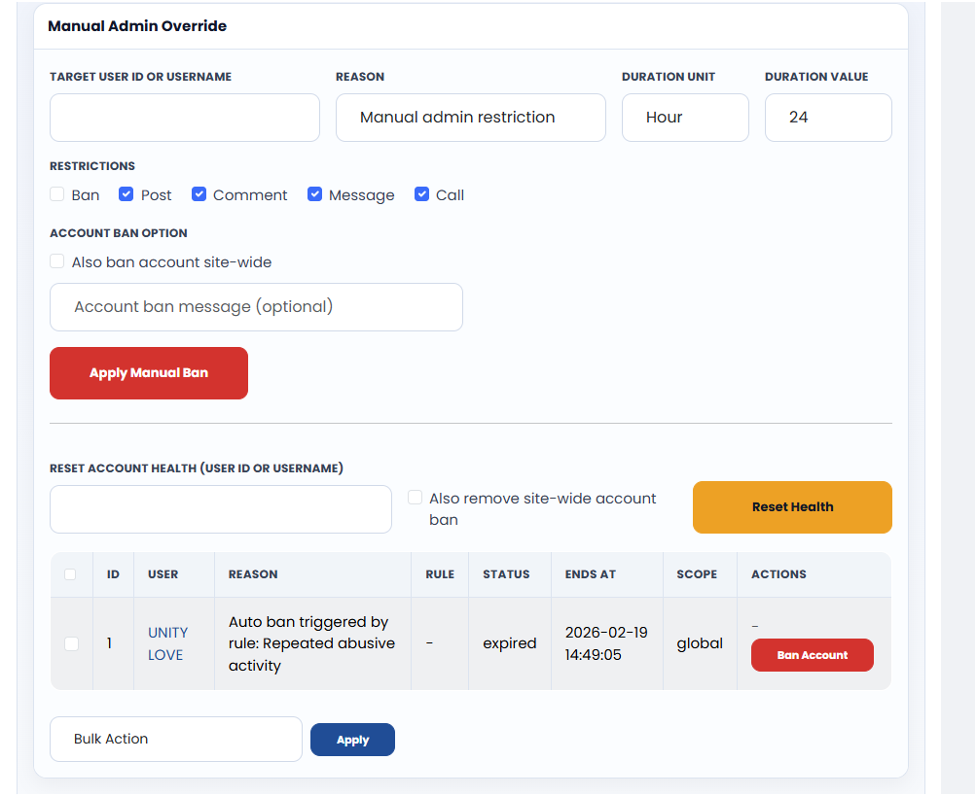Click the orange Reset Health button
Image resolution: width=977 pixels, height=796 pixels.
point(792,507)
